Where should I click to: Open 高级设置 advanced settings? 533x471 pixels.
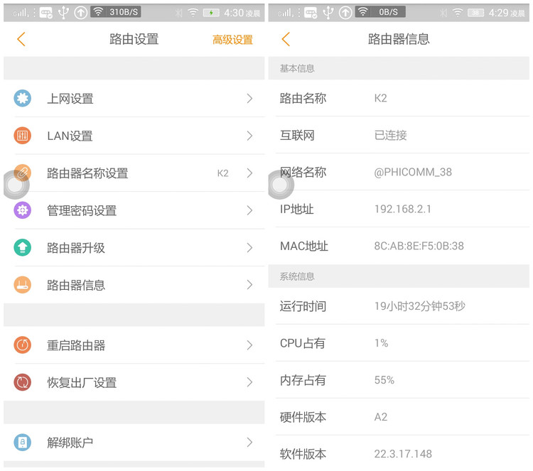coord(233,40)
